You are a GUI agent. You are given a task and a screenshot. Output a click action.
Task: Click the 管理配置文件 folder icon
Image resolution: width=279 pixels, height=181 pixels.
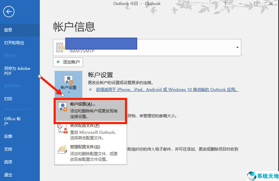click(62, 150)
